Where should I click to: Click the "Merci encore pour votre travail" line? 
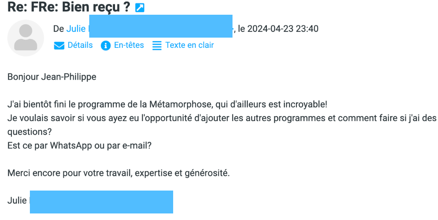[x=119, y=173]
